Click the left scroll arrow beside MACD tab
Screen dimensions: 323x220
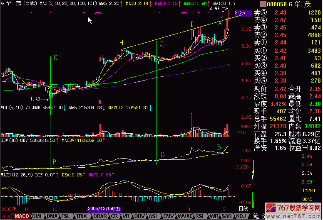click(3, 216)
